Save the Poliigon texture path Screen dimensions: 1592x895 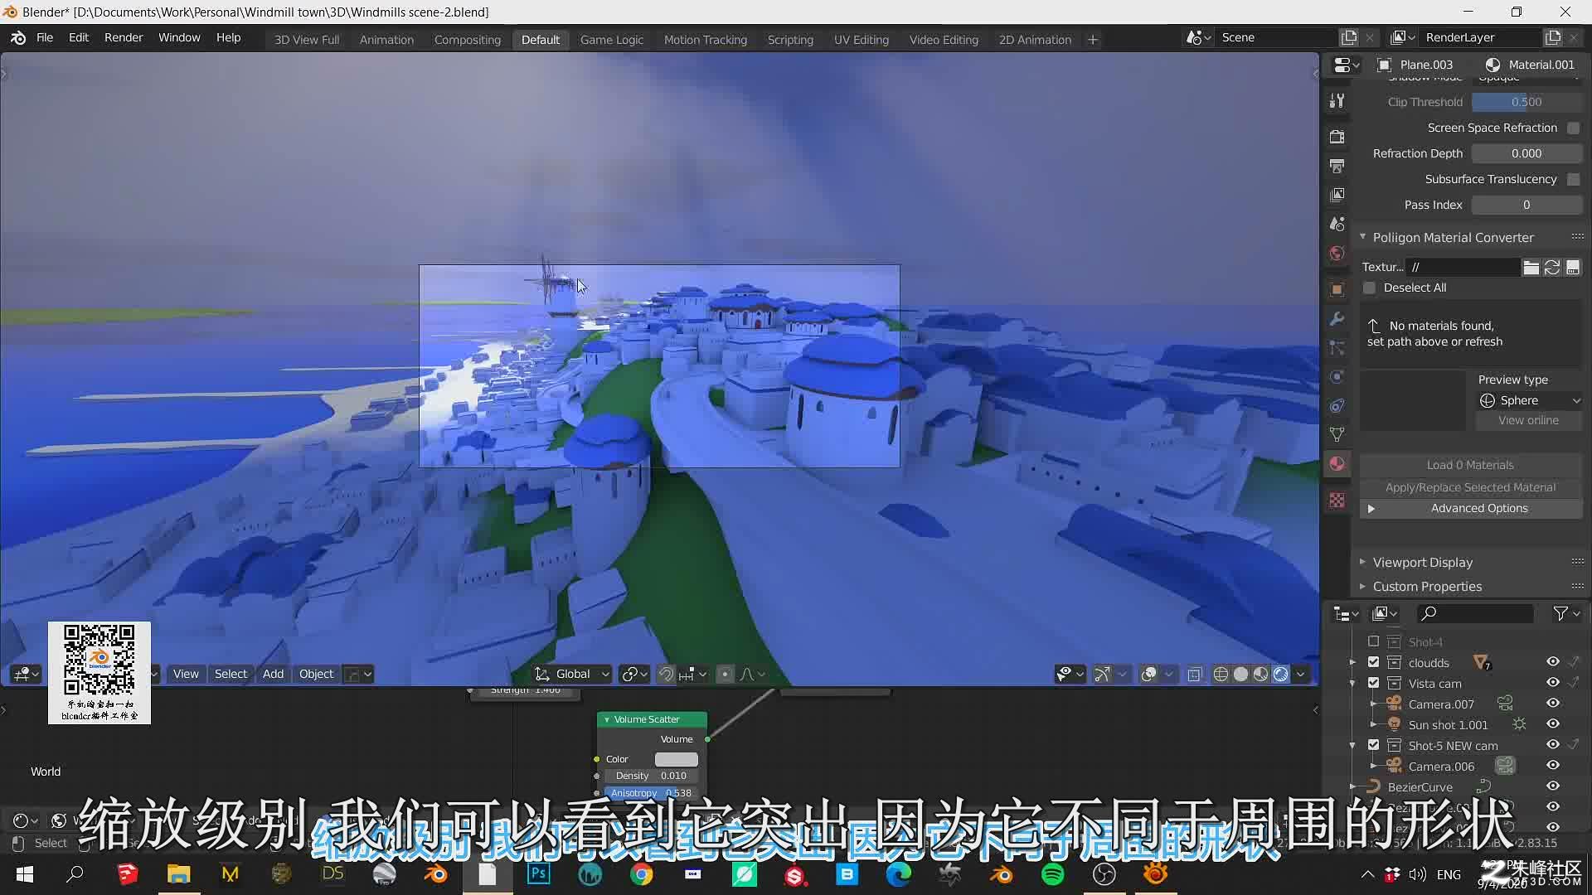tap(1573, 267)
